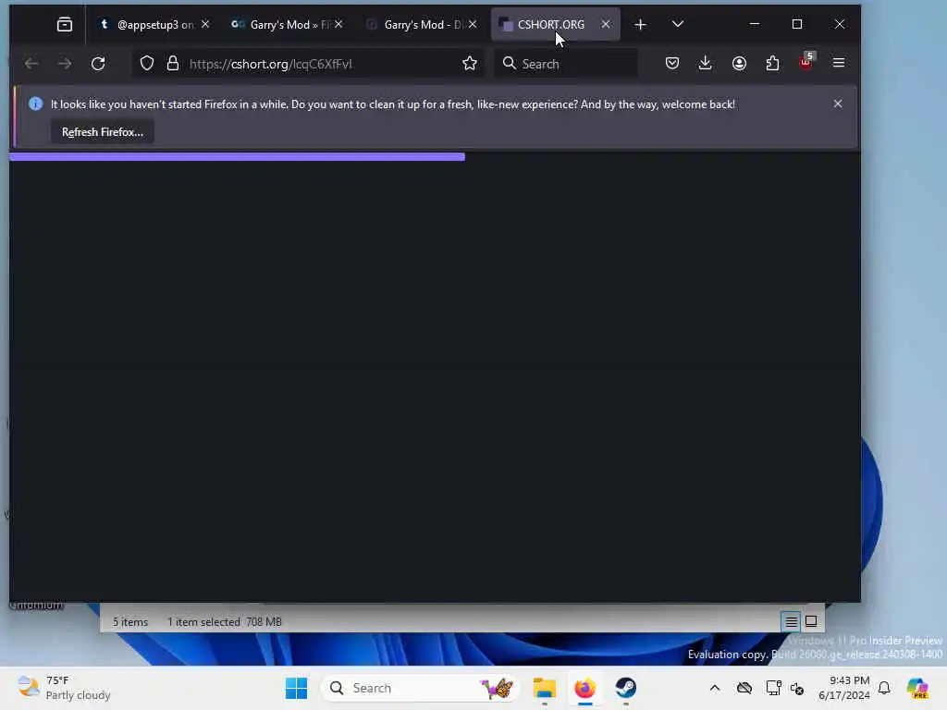Screen dimensions: 947x710
Task: Click the taskbar Search box
Action: (x=420, y=688)
